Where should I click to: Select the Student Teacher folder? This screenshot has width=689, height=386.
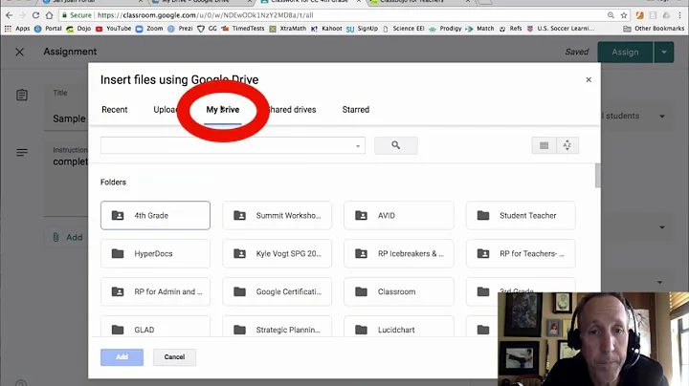[x=521, y=215]
